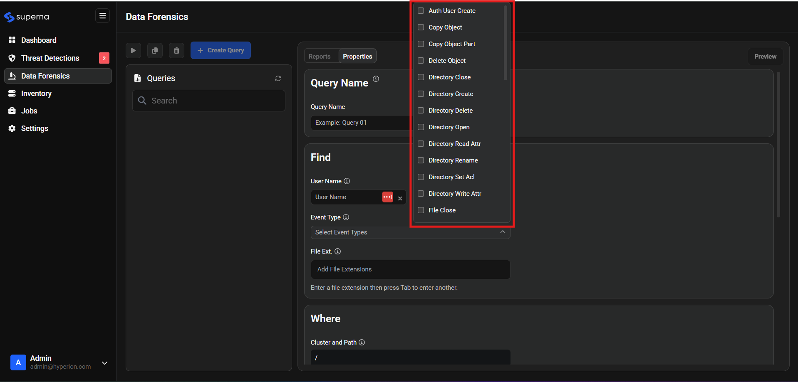Collapse the Select Event Types dropdown
The width and height of the screenshot is (798, 382).
[x=503, y=232]
